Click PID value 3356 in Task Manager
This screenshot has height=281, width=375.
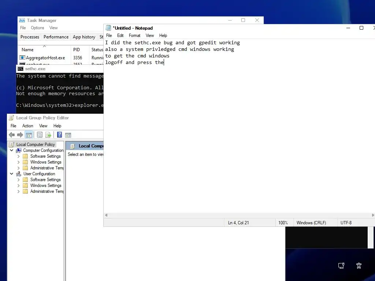[78, 57]
